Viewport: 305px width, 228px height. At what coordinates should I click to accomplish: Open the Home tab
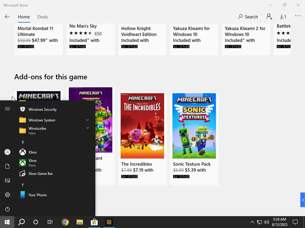click(24, 17)
